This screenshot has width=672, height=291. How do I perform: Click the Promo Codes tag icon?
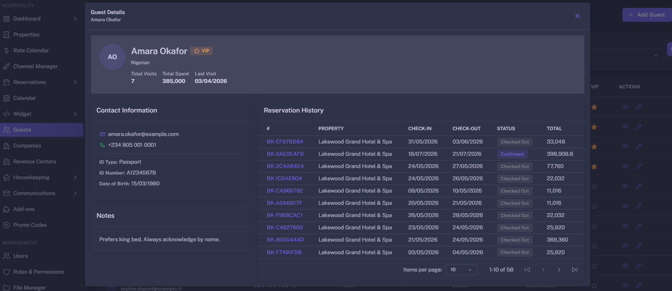(6, 225)
